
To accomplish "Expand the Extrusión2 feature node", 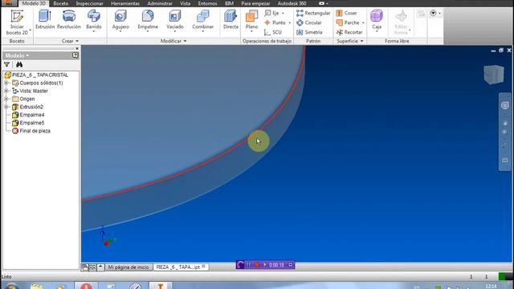I will click(x=6, y=107).
